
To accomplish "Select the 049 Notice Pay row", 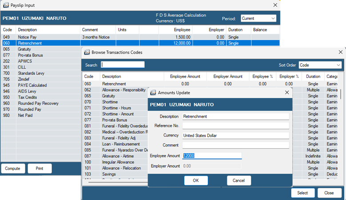I will click(140, 37).
